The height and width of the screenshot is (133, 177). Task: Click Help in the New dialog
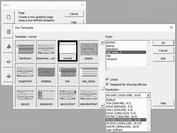(x=74, y=22)
